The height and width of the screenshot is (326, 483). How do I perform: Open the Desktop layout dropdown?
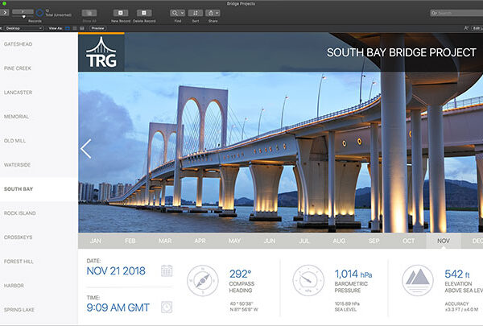coord(24,27)
